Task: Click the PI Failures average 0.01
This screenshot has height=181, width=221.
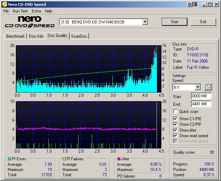Action: 103,164
